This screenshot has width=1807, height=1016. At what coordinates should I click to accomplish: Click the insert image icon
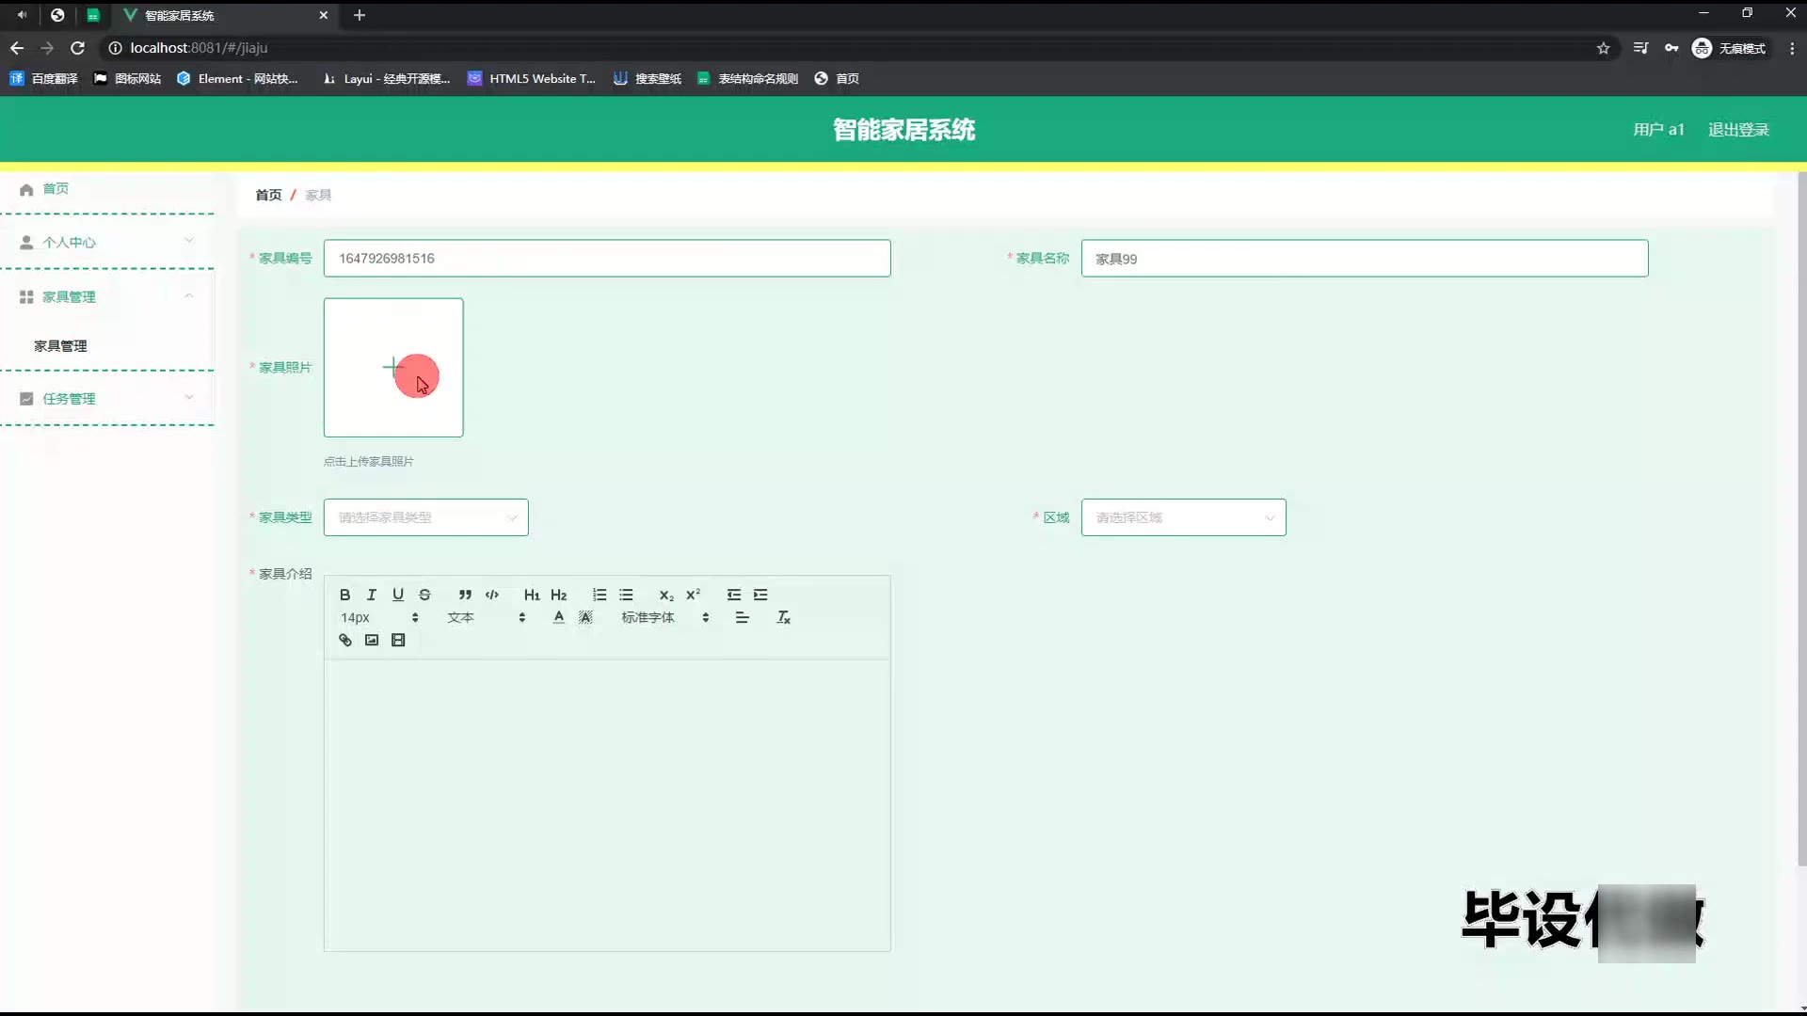tap(372, 640)
